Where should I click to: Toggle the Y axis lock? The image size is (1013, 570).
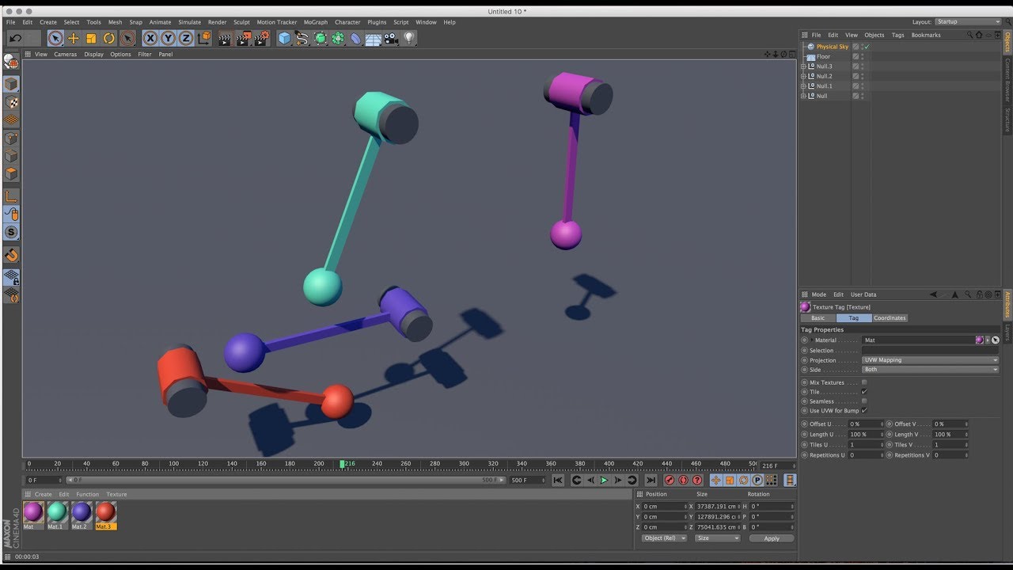168,38
